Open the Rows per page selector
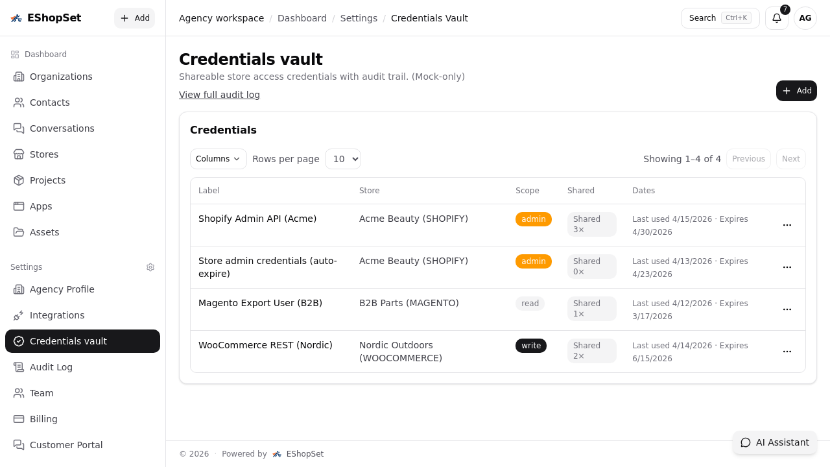 (342, 159)
